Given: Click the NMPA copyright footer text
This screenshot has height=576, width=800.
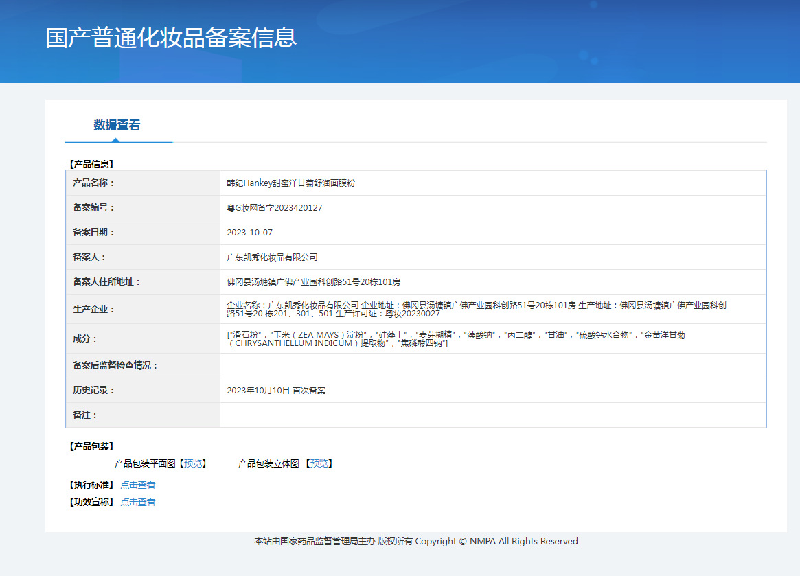Looking at the screenshot, I should coord(415,541).
